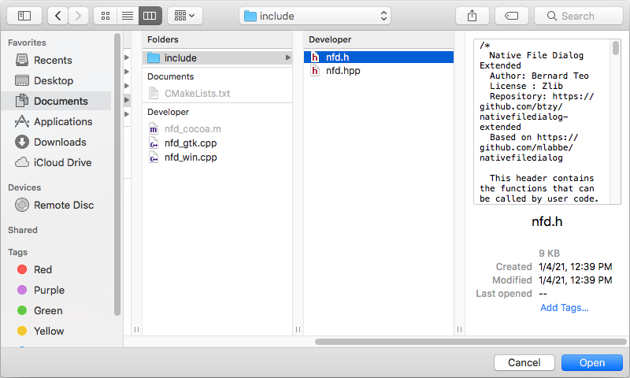Open the include folder path popup

[315, 16]
